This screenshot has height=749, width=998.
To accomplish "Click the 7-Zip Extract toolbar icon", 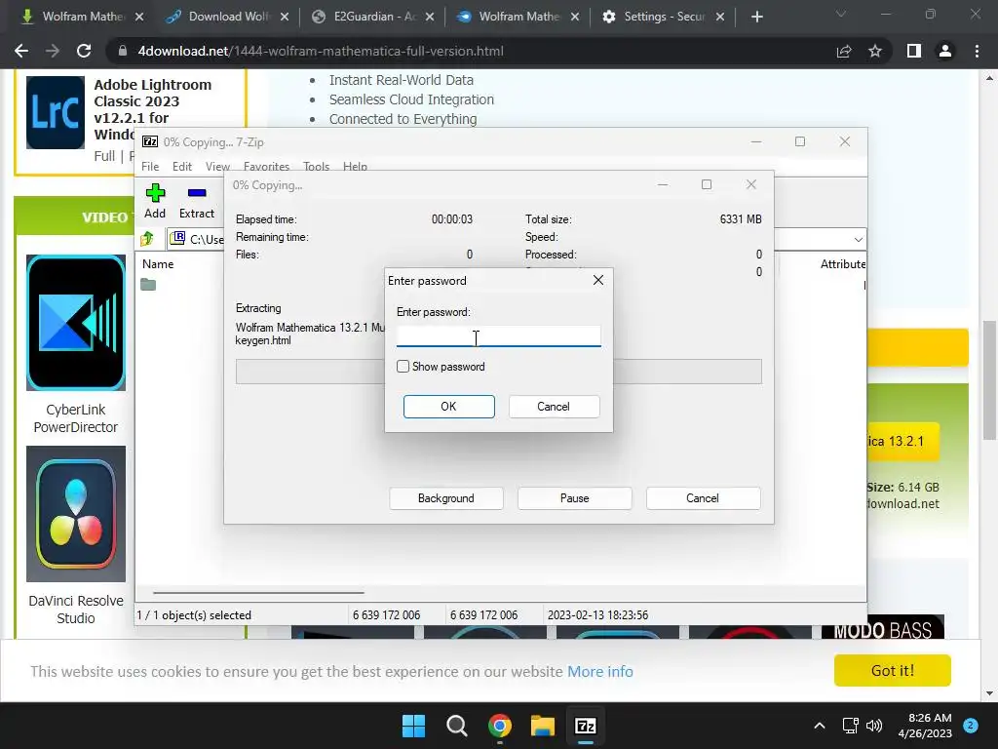I will [197, 201].
